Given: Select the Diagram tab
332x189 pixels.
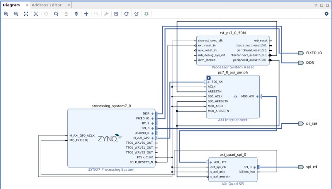Looking at the screenshot, I should pyautogui.click(x=11, y=5).
